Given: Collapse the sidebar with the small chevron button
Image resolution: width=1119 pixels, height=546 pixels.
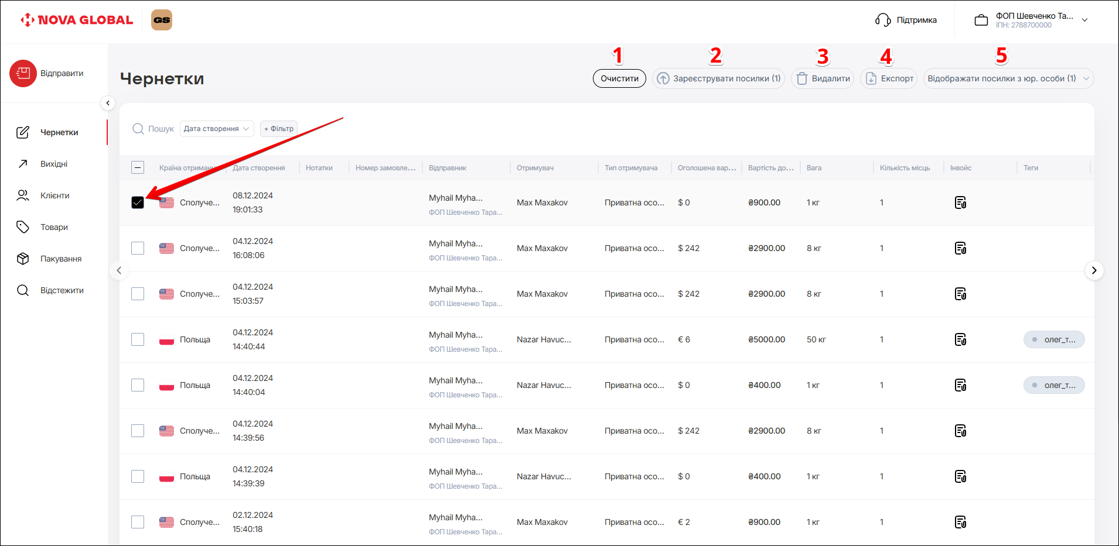Looking at the screenshot, I should point(108,103).
